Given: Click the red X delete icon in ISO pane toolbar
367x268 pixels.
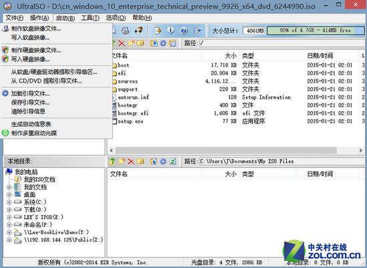Looking at the screenshot, I should [x=121, y=43].
